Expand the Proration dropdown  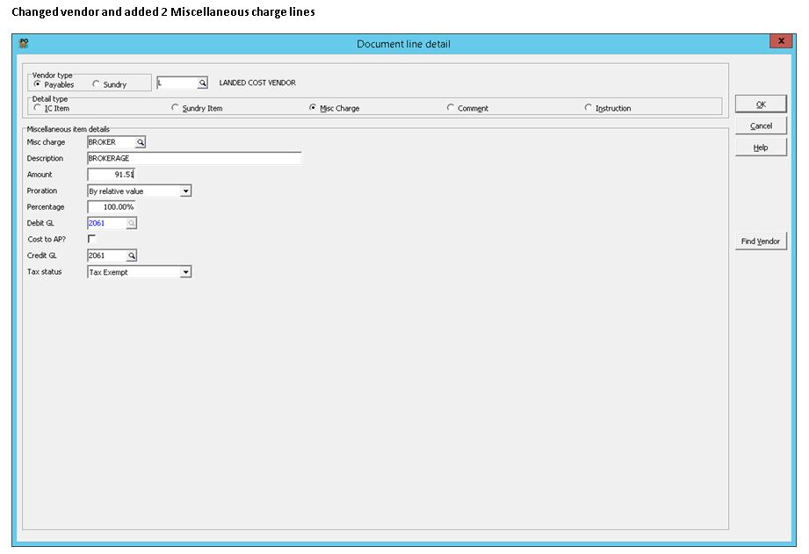185,191
